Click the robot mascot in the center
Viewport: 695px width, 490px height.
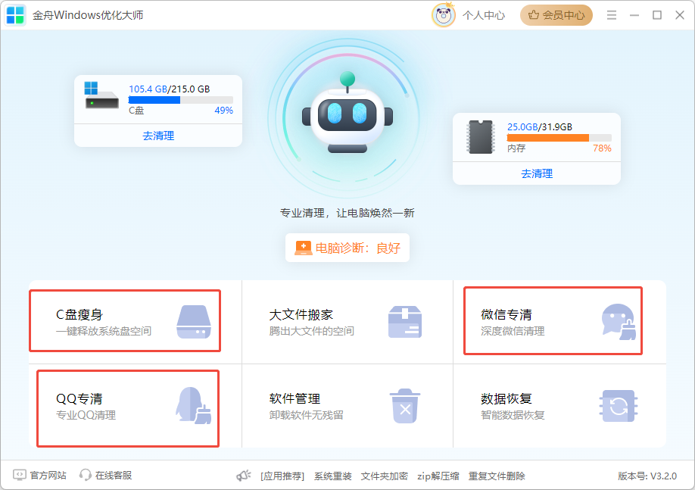347,113
